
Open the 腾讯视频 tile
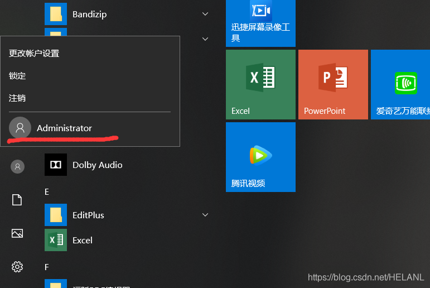point(260,157)
